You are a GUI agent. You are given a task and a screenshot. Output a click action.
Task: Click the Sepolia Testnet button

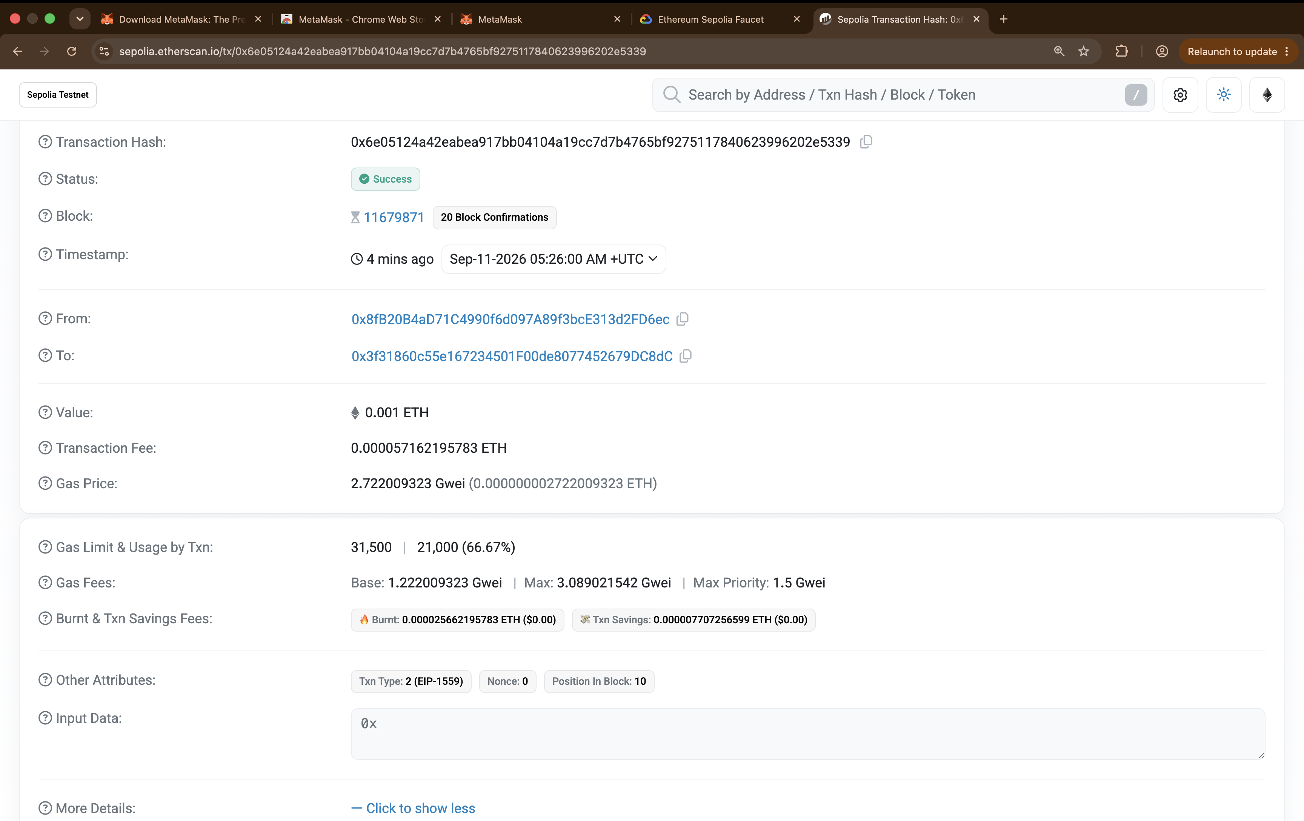[57, 95]
